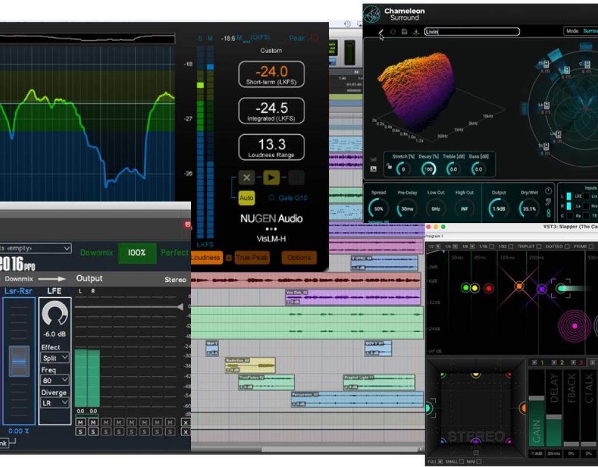
Task: Open the Freq 80 dropdown
Action: 55,381
